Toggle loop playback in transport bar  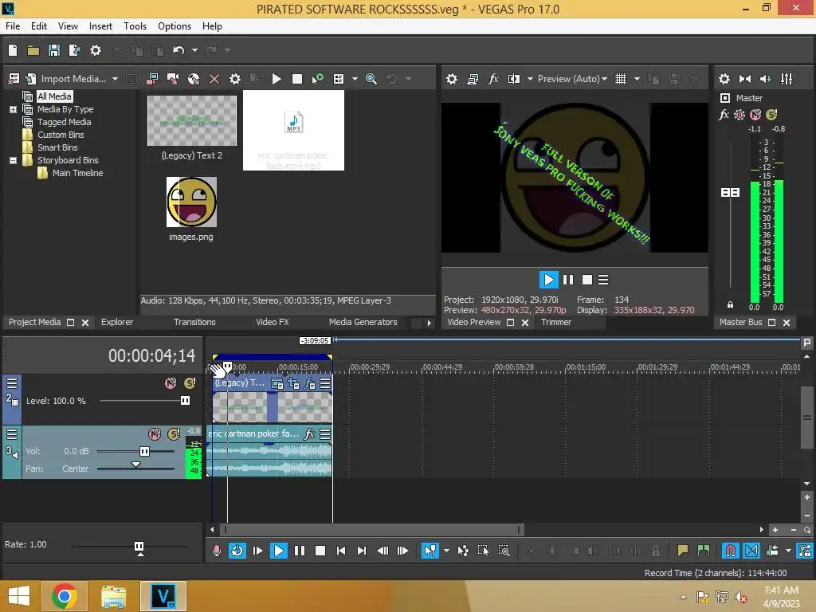pyautogui.click(x=237, y=550)
